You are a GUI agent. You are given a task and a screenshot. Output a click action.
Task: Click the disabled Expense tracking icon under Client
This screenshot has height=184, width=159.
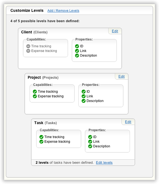28,51
